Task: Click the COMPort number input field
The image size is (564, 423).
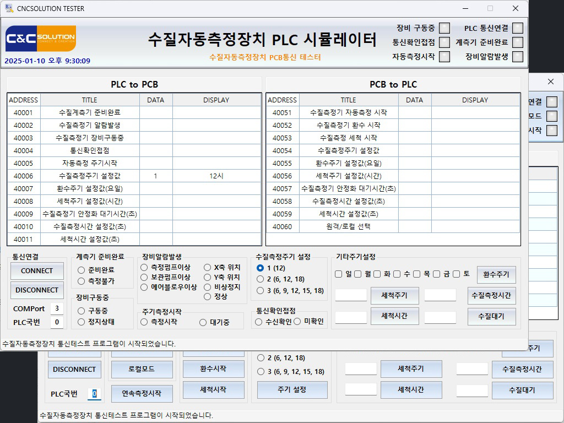Action: 56,308
